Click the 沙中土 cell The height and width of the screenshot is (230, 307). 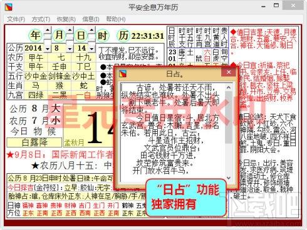point(83,76)
